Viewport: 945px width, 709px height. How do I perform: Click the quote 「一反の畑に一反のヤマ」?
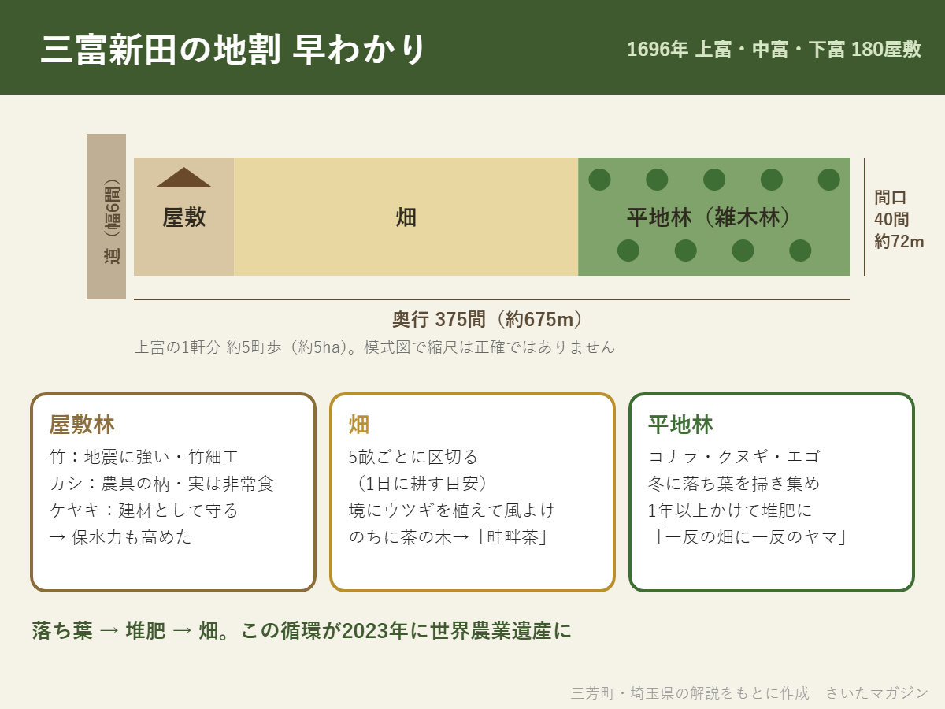(751, 537)
